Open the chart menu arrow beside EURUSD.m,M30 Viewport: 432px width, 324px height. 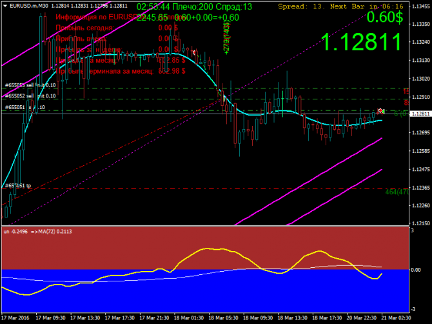pos(5,6)
